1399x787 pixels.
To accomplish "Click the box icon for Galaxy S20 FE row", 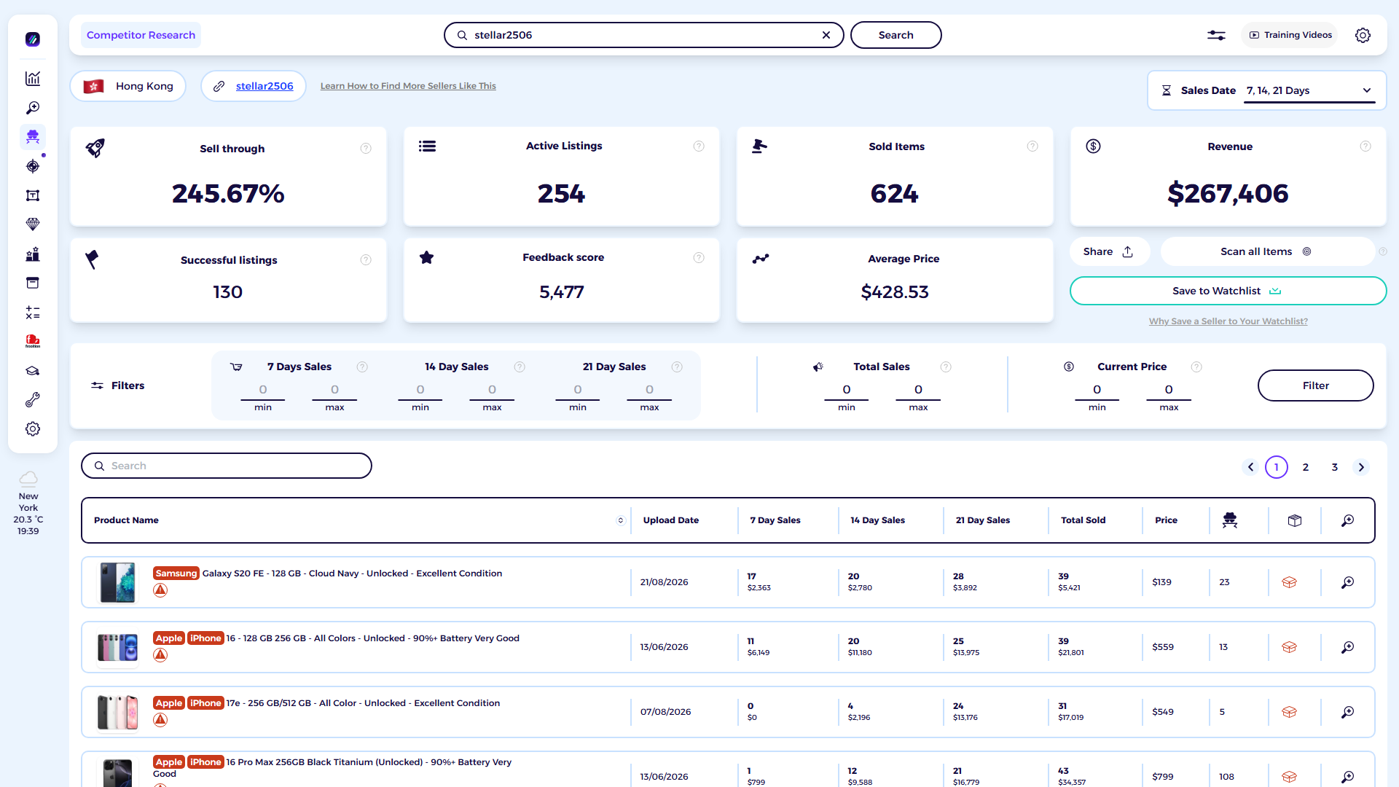I will click(1289, 582).
